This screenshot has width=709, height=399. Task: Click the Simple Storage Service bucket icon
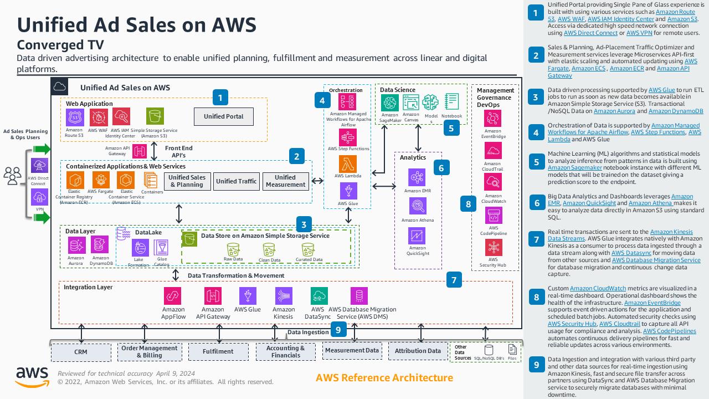(x=155, y=116)
